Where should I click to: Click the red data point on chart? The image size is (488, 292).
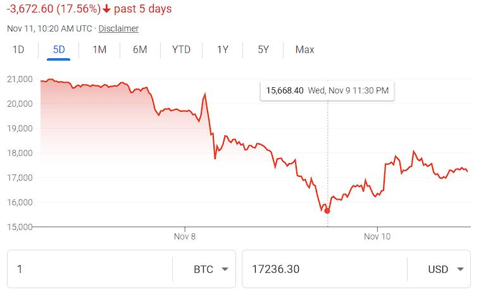coord(327,210)
